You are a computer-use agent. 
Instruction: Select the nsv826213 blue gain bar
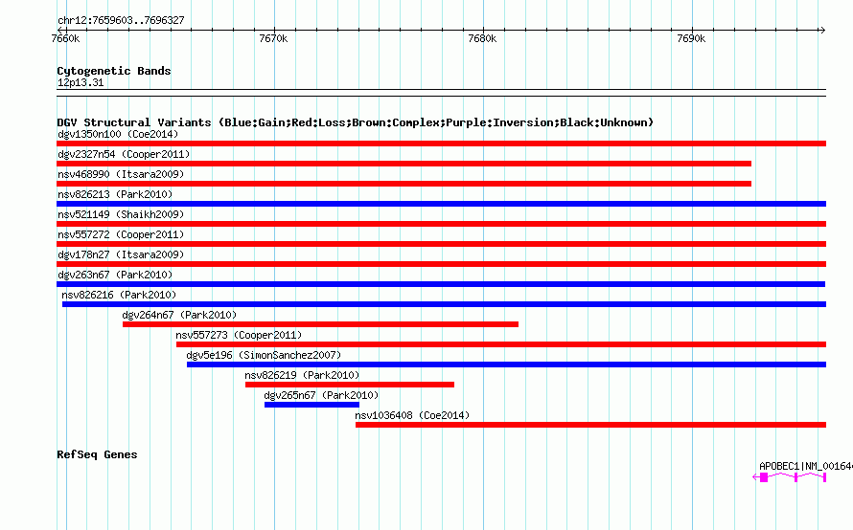[x=441, y=204]
